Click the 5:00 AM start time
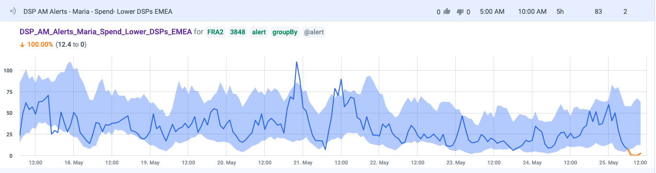The height and width of the screenshot is (173, 656). [x=492, y=11]
